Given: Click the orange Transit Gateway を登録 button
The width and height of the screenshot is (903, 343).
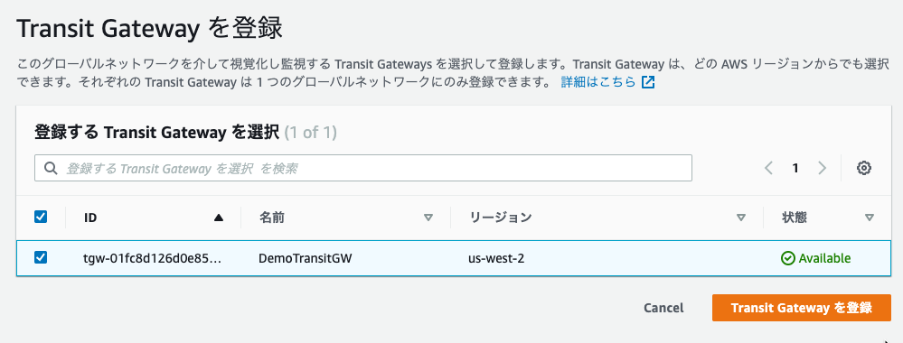Looking at the screenshot, I should (802, 308).
